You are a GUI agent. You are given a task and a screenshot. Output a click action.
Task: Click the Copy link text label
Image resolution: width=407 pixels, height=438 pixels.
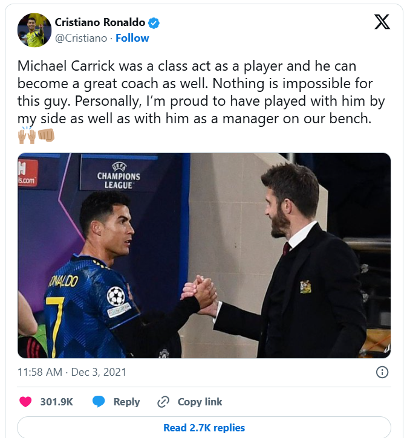200,402
